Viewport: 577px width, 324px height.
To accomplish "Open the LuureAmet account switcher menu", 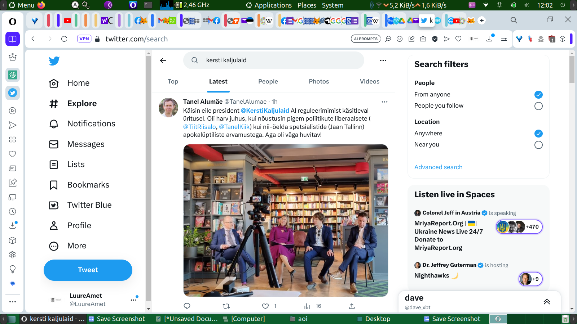I will [x=133, y=300].
